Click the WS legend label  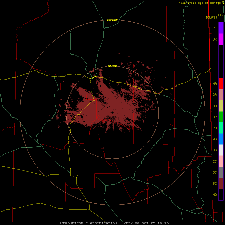[x=214, y=139]
